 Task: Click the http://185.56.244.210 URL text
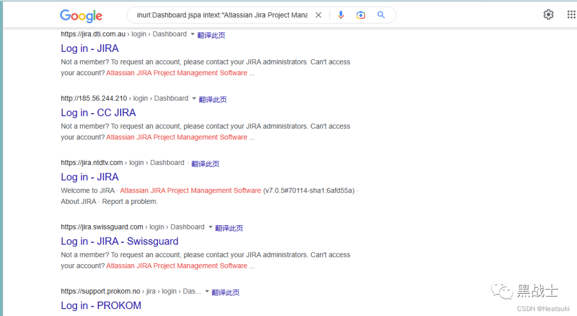tap(94, 98)
